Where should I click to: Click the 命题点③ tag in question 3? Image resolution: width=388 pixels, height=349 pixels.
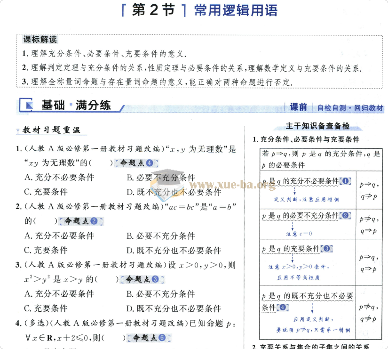point(142,279)
